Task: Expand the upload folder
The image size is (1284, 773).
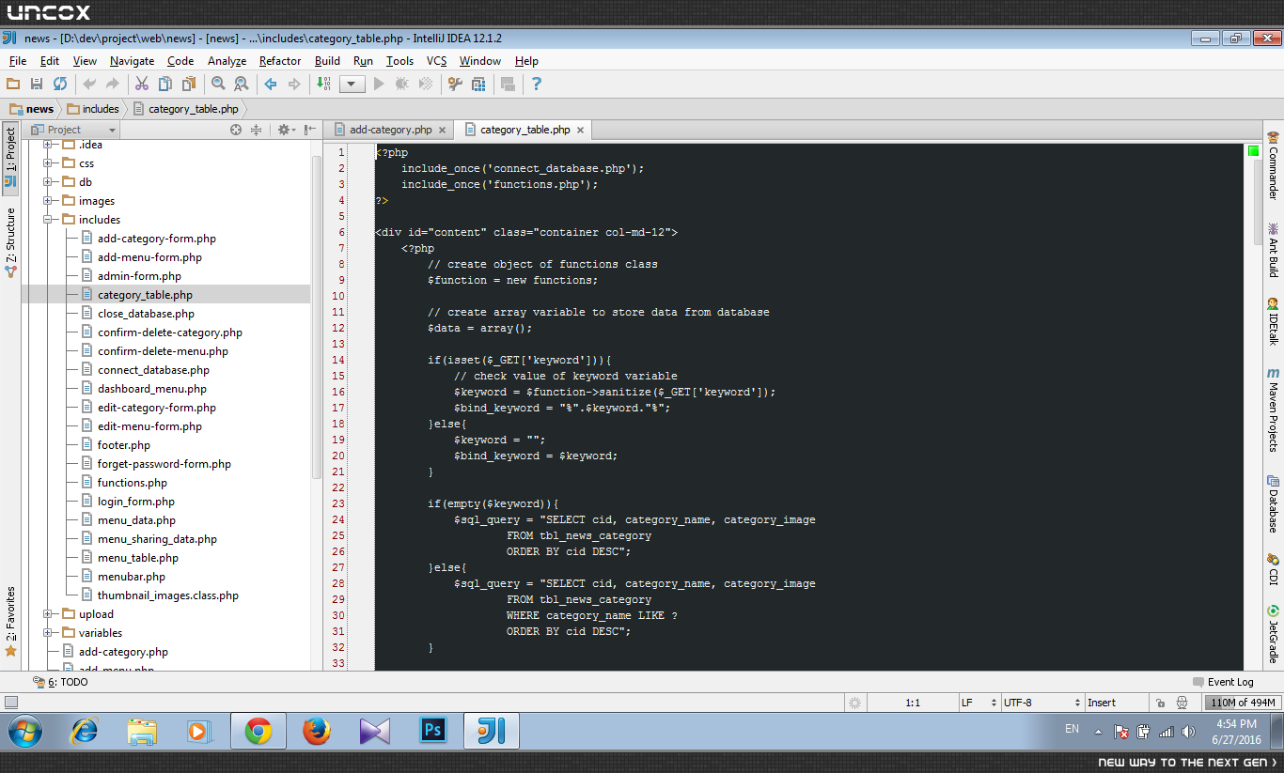Action: (48, 614)
